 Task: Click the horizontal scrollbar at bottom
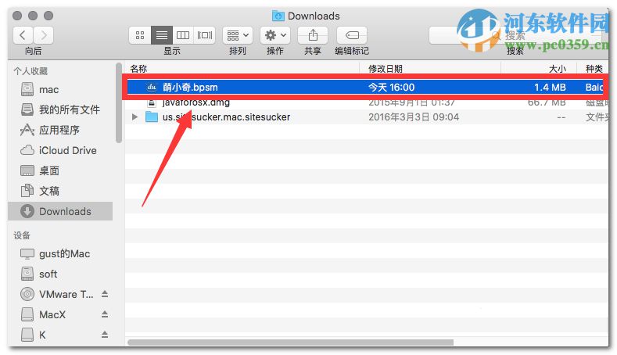click(x=290, y=342)
